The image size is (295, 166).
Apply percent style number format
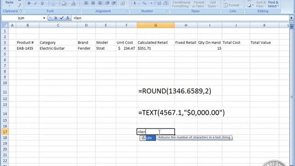click(144, 3)
